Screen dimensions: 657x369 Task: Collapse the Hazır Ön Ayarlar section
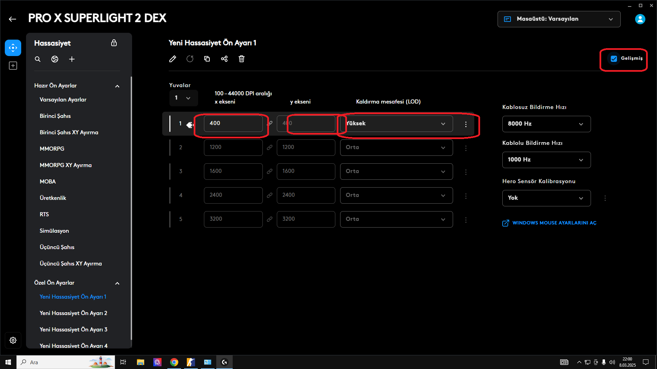pyautogui.click(x=117, y=86)
